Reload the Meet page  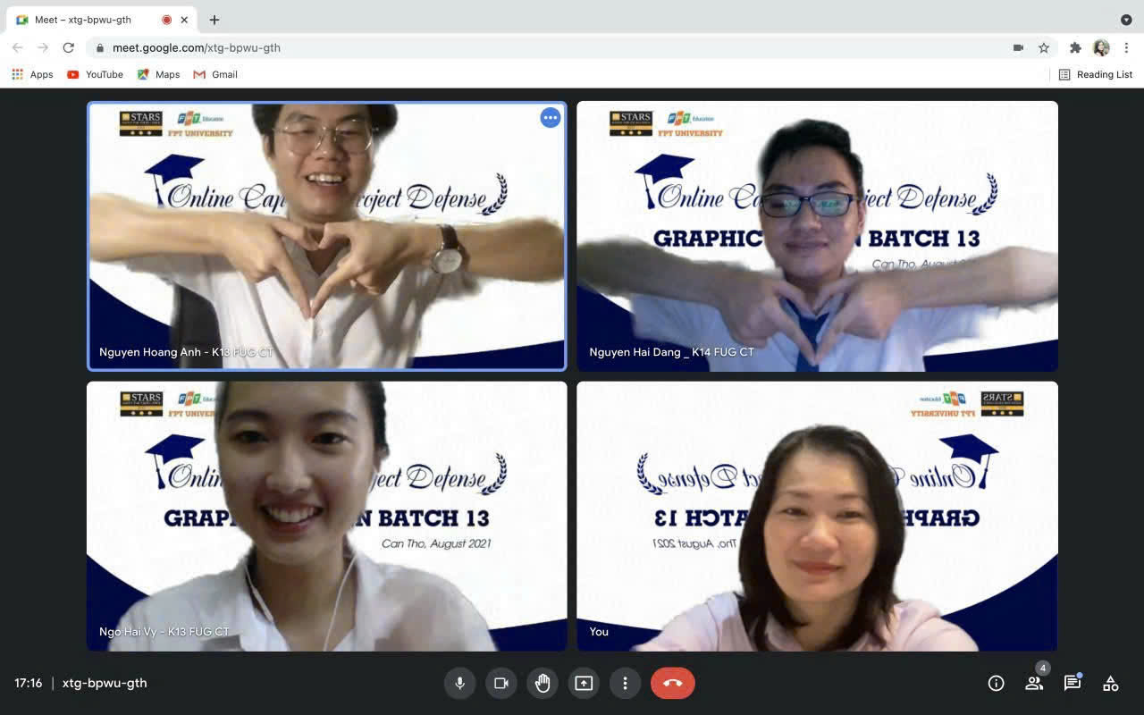click(69, 47)
